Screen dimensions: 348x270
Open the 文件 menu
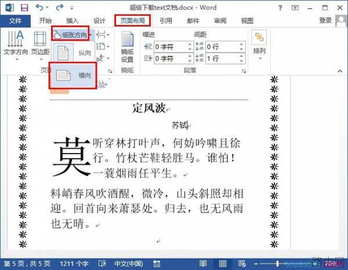point(15,21)
